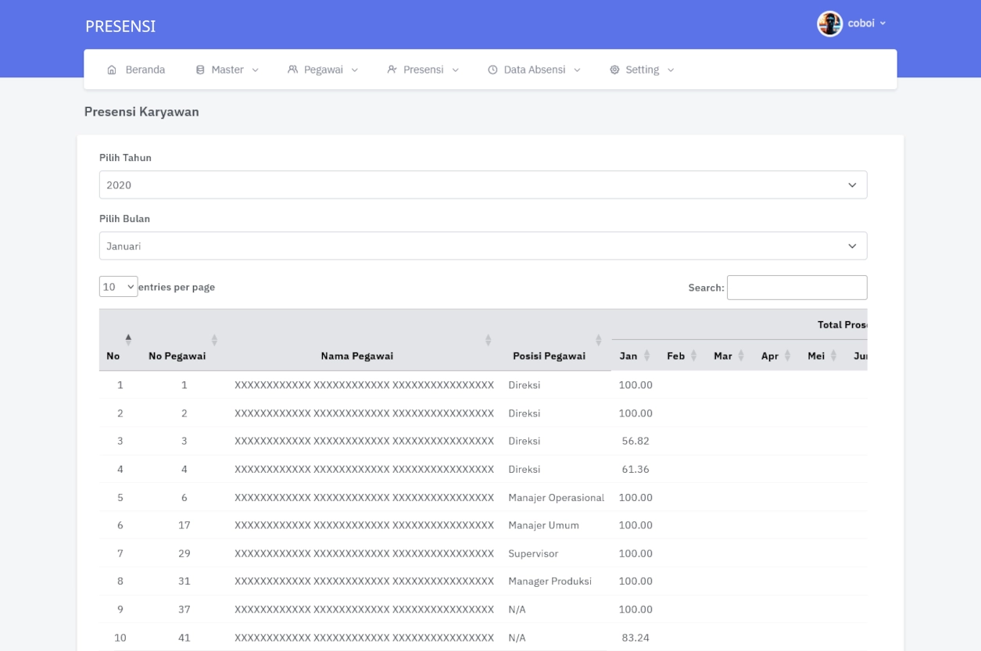
Task: Open the Pilih Bulan dropdown
Action: 482,246
